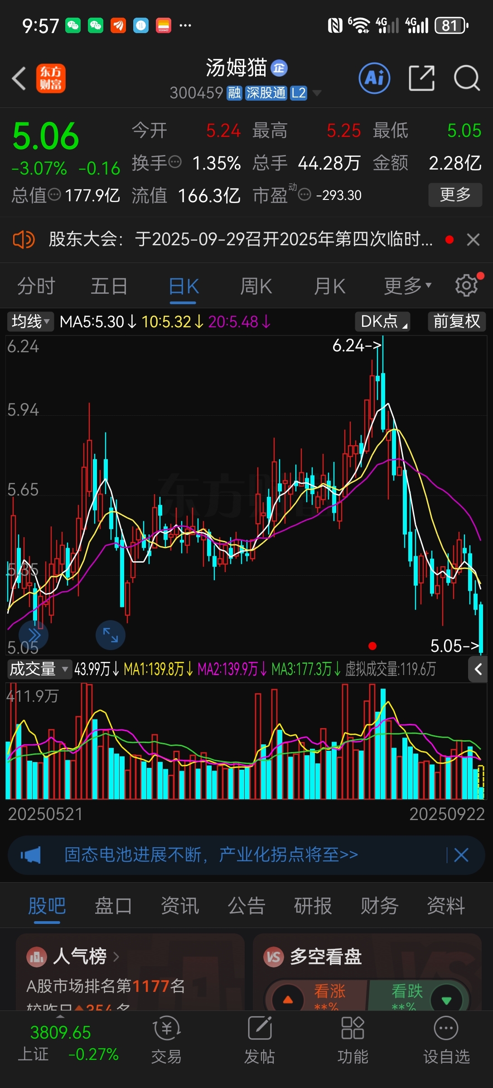493x1088 pixels.
Task: Expand chart to fullscreen icon
Action: coord(111,635)
